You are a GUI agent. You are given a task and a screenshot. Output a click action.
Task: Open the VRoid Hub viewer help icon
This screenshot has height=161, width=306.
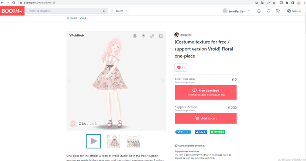pos(143,36)
